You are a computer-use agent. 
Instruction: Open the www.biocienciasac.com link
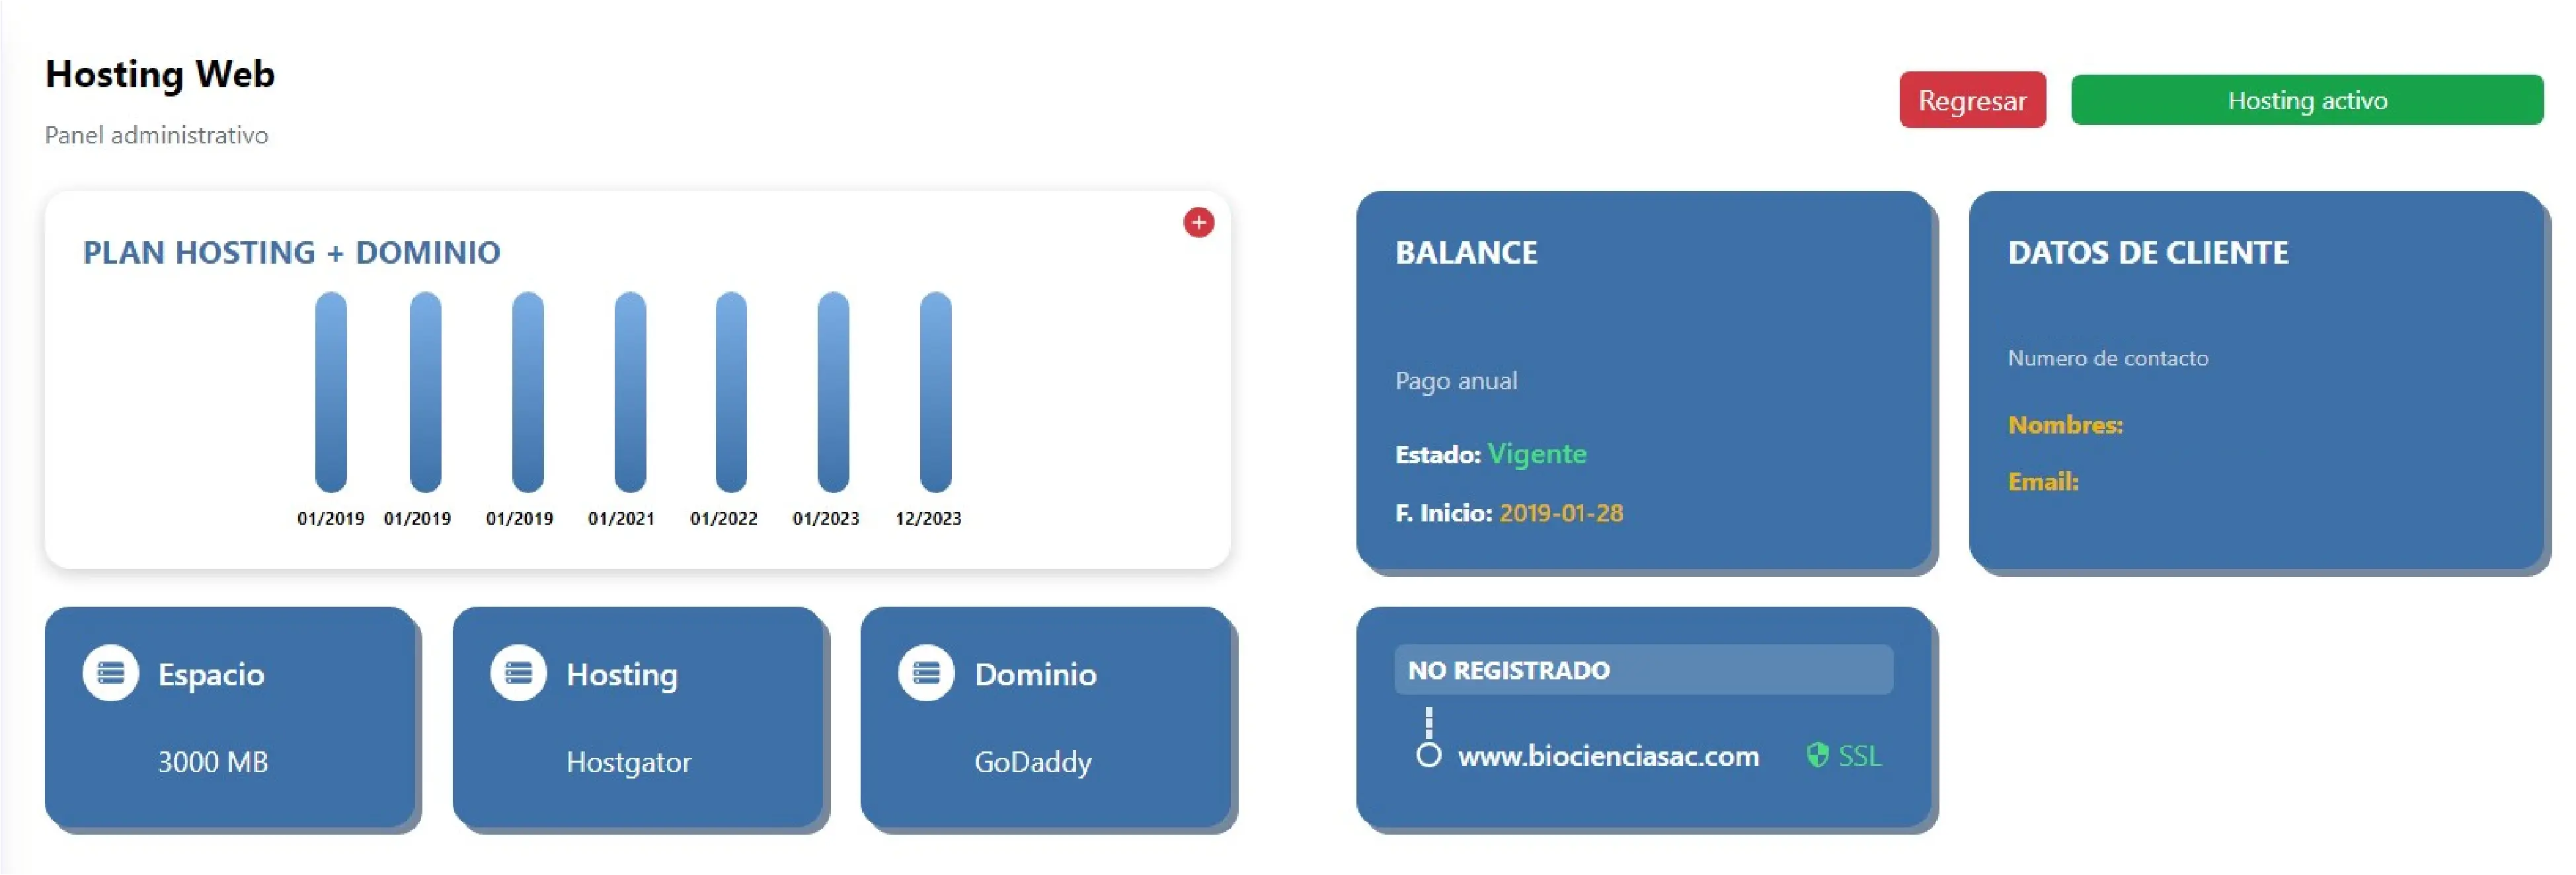1608,756
